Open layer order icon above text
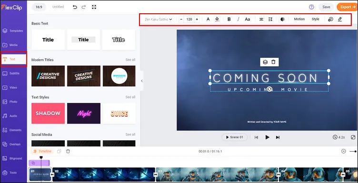Viewport: 358px width, 183px height. click(x=265, y=62)
